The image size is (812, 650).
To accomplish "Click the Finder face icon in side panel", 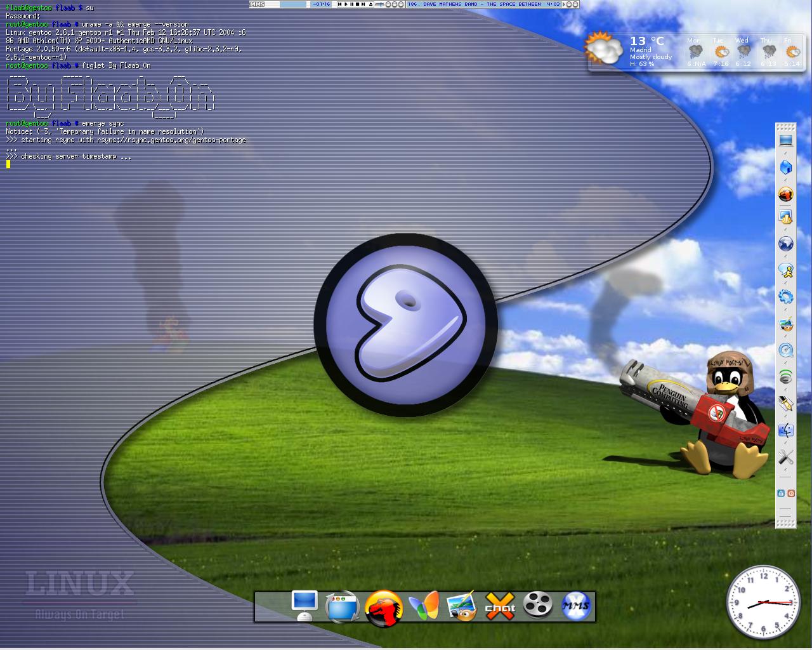I will point(786,430).
